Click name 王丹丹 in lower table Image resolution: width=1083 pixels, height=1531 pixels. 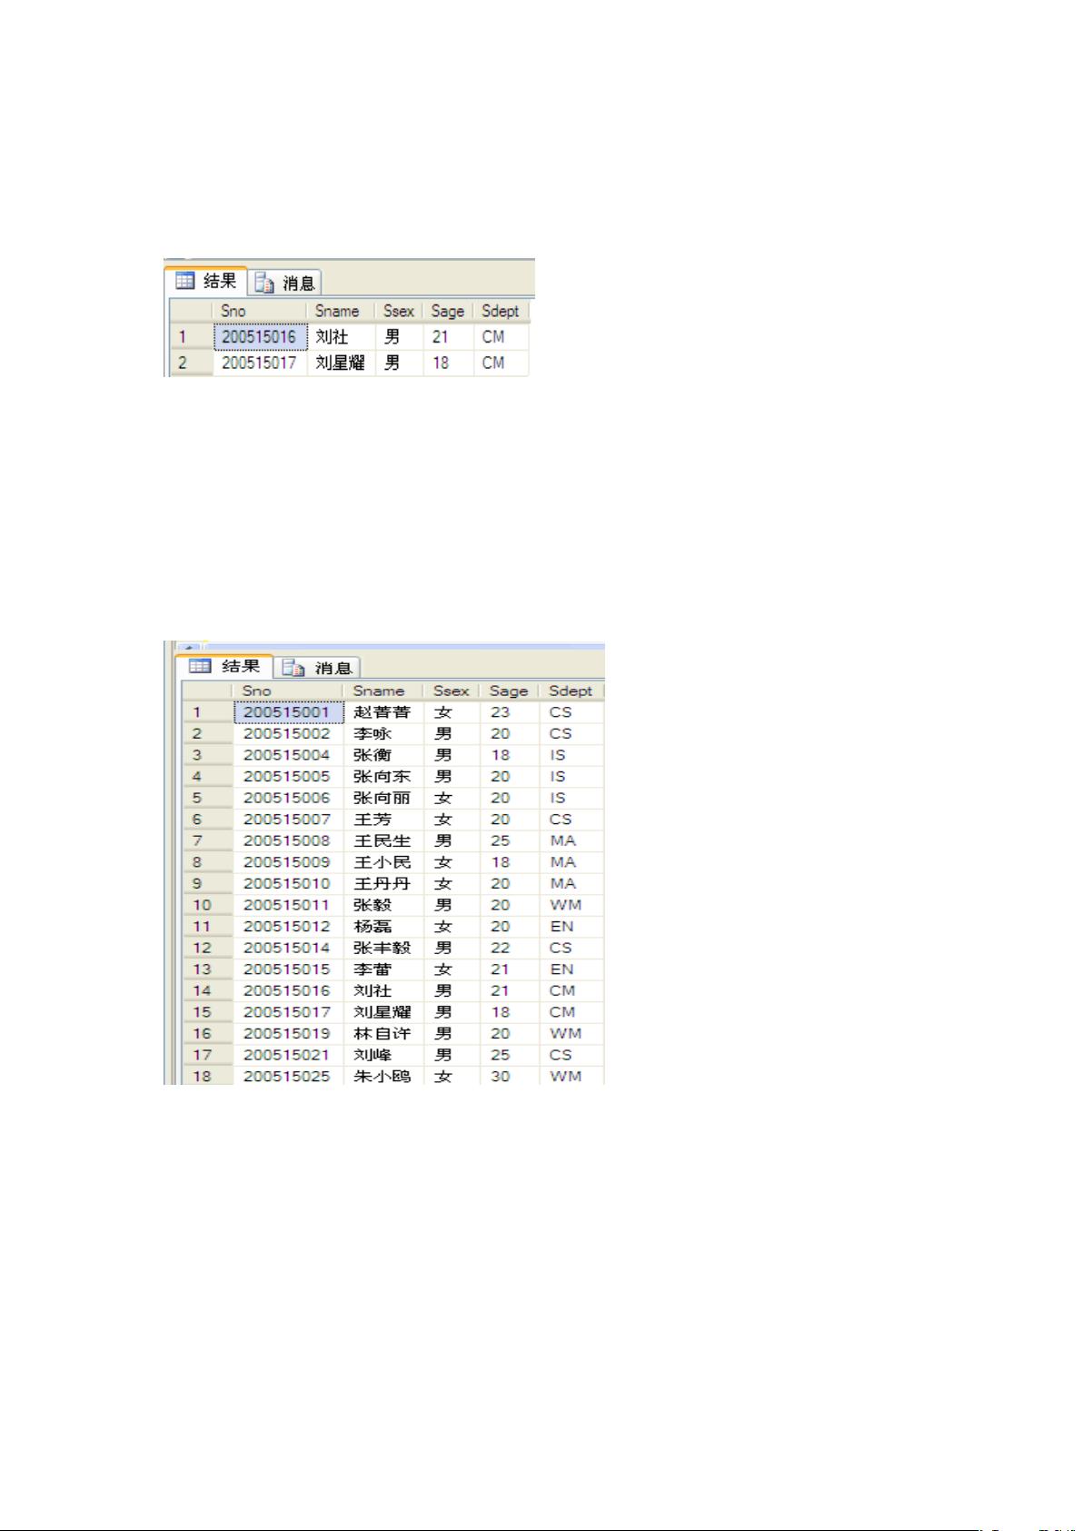pyautogui.click(x=383, y=884)
